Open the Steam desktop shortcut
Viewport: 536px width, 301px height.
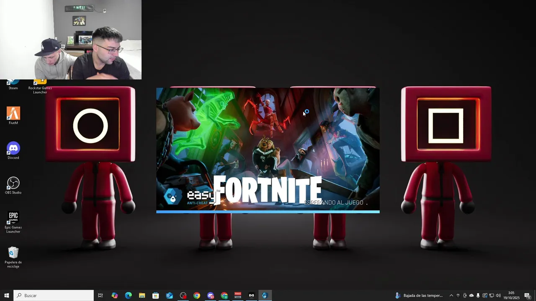tap(13, 85)
